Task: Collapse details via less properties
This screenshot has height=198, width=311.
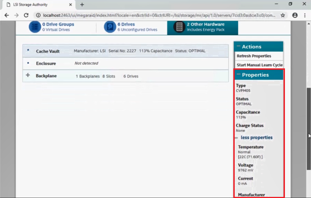Action: tap(256, 138)
